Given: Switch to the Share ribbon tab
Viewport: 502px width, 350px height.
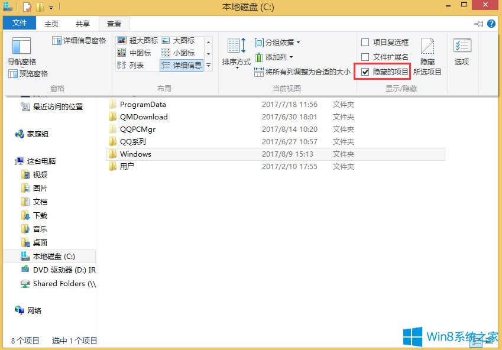Looking at the screenshot, I should [82, 23].
